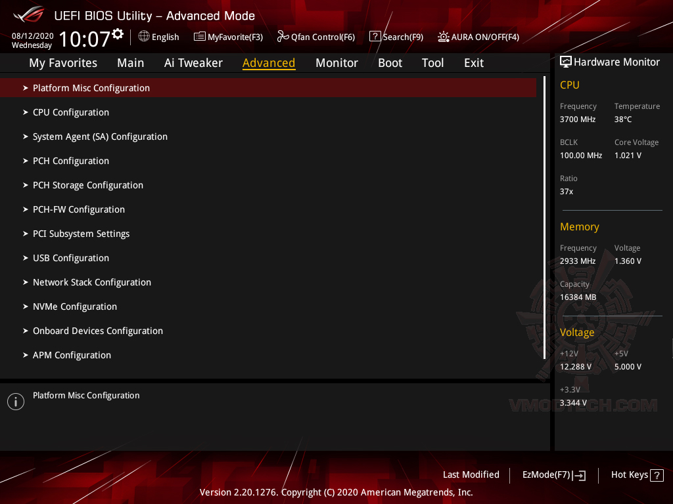Expand arrow beside USB Configuration
Viewport: 673px width, 504px height.
pos(26,258)
